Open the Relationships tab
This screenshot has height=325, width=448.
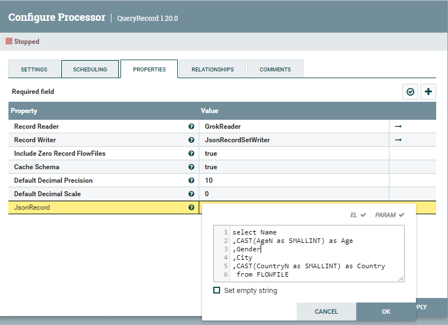(212, 69)
